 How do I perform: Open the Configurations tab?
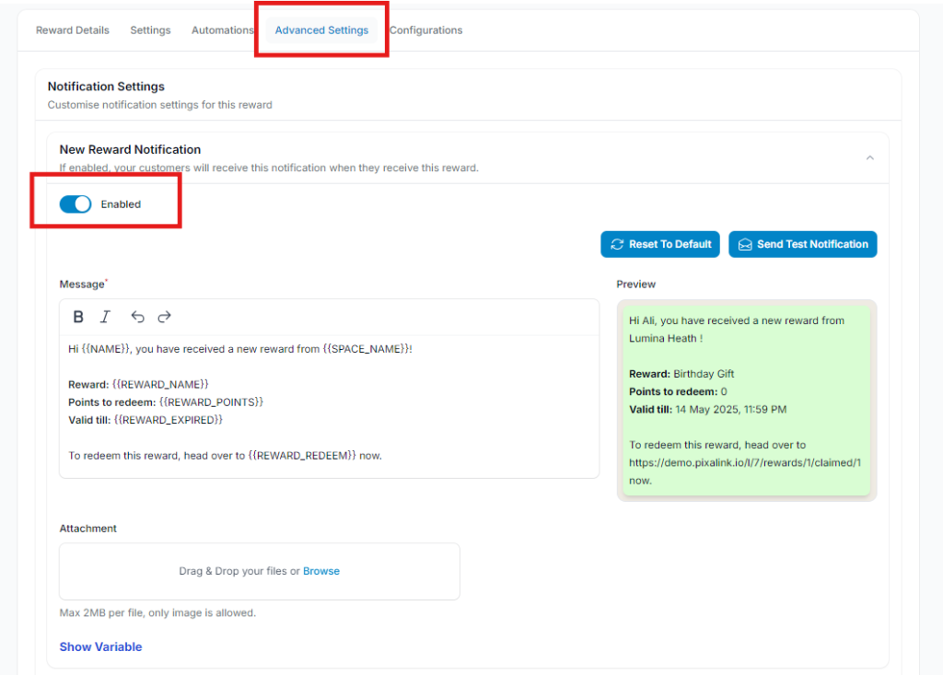coord(425,29)
